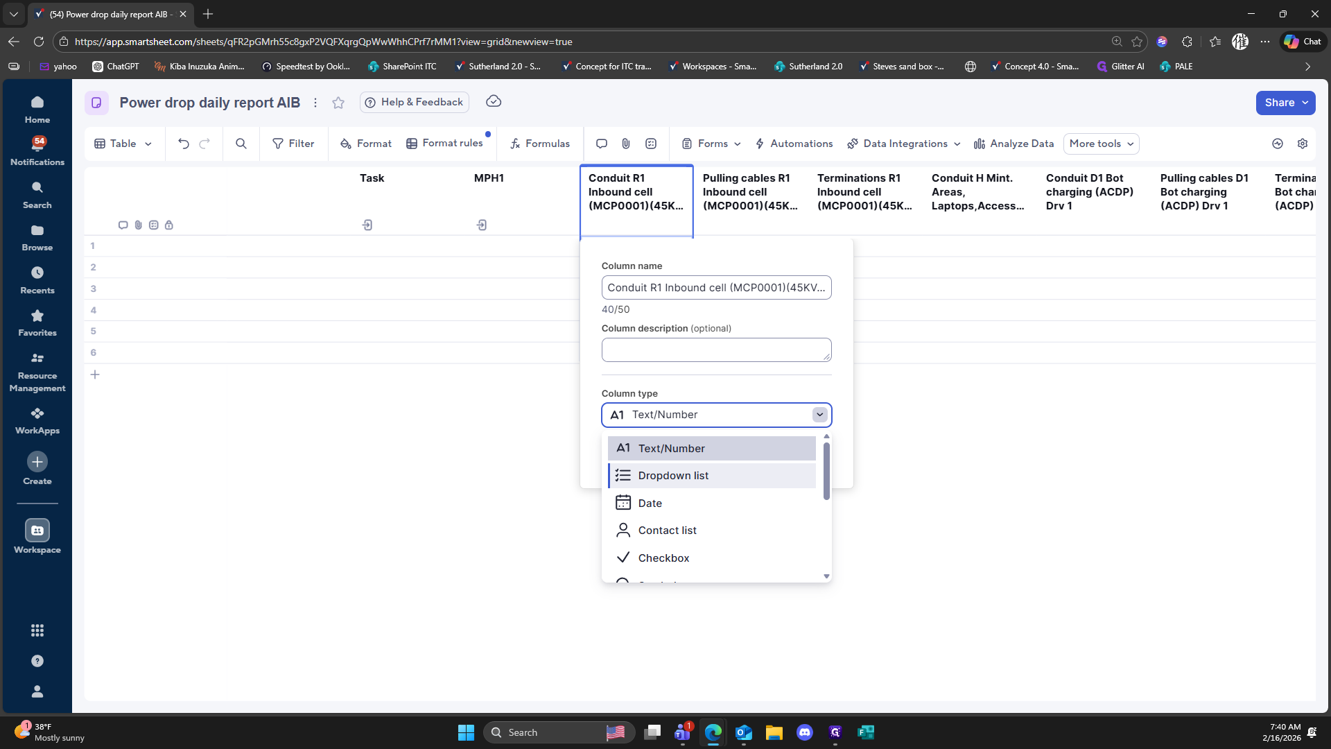Image resolution: width=1331 pixels, height=749 pixels.
Task: Toggle favorite star next to sheet title
Action: [x=338, y=103]
